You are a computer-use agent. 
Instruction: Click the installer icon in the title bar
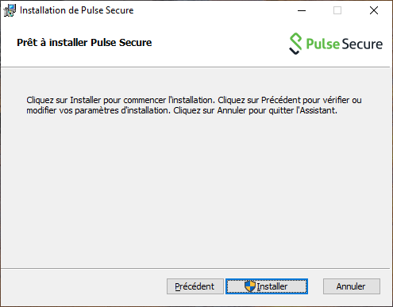pos(10,10)
